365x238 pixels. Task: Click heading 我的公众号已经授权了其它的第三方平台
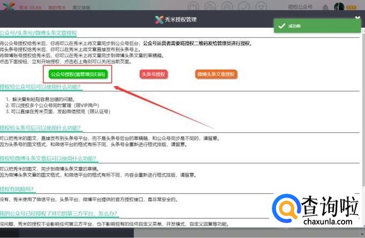(58, 213)
